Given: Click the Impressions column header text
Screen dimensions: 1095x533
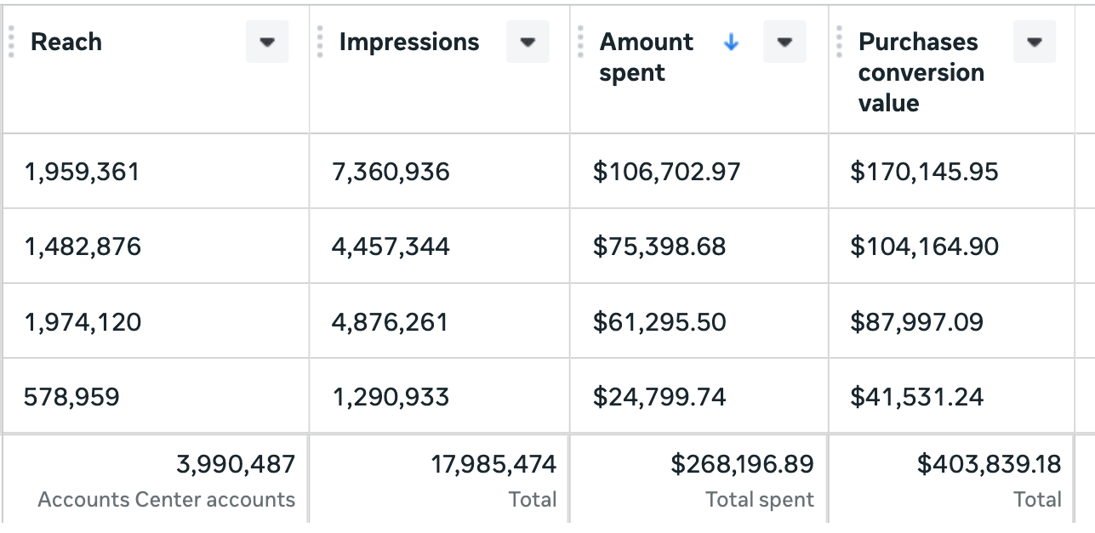Looking at the screenshot, I should pyautogui.click(x=409, y=43).
